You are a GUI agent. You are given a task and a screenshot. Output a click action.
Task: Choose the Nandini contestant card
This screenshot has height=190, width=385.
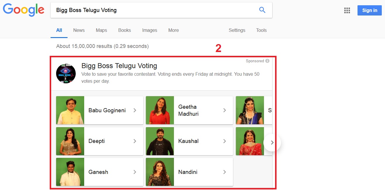tap(189, 172)
